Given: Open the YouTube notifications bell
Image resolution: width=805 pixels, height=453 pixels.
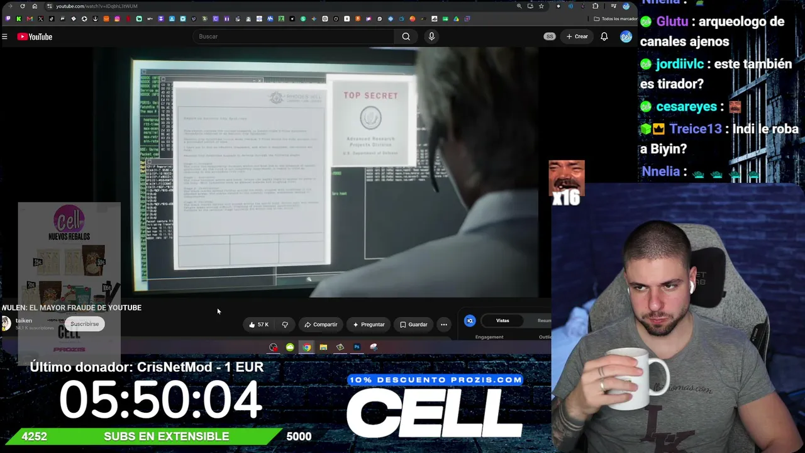Looking at the screenshot, I should tap(604, 36).
